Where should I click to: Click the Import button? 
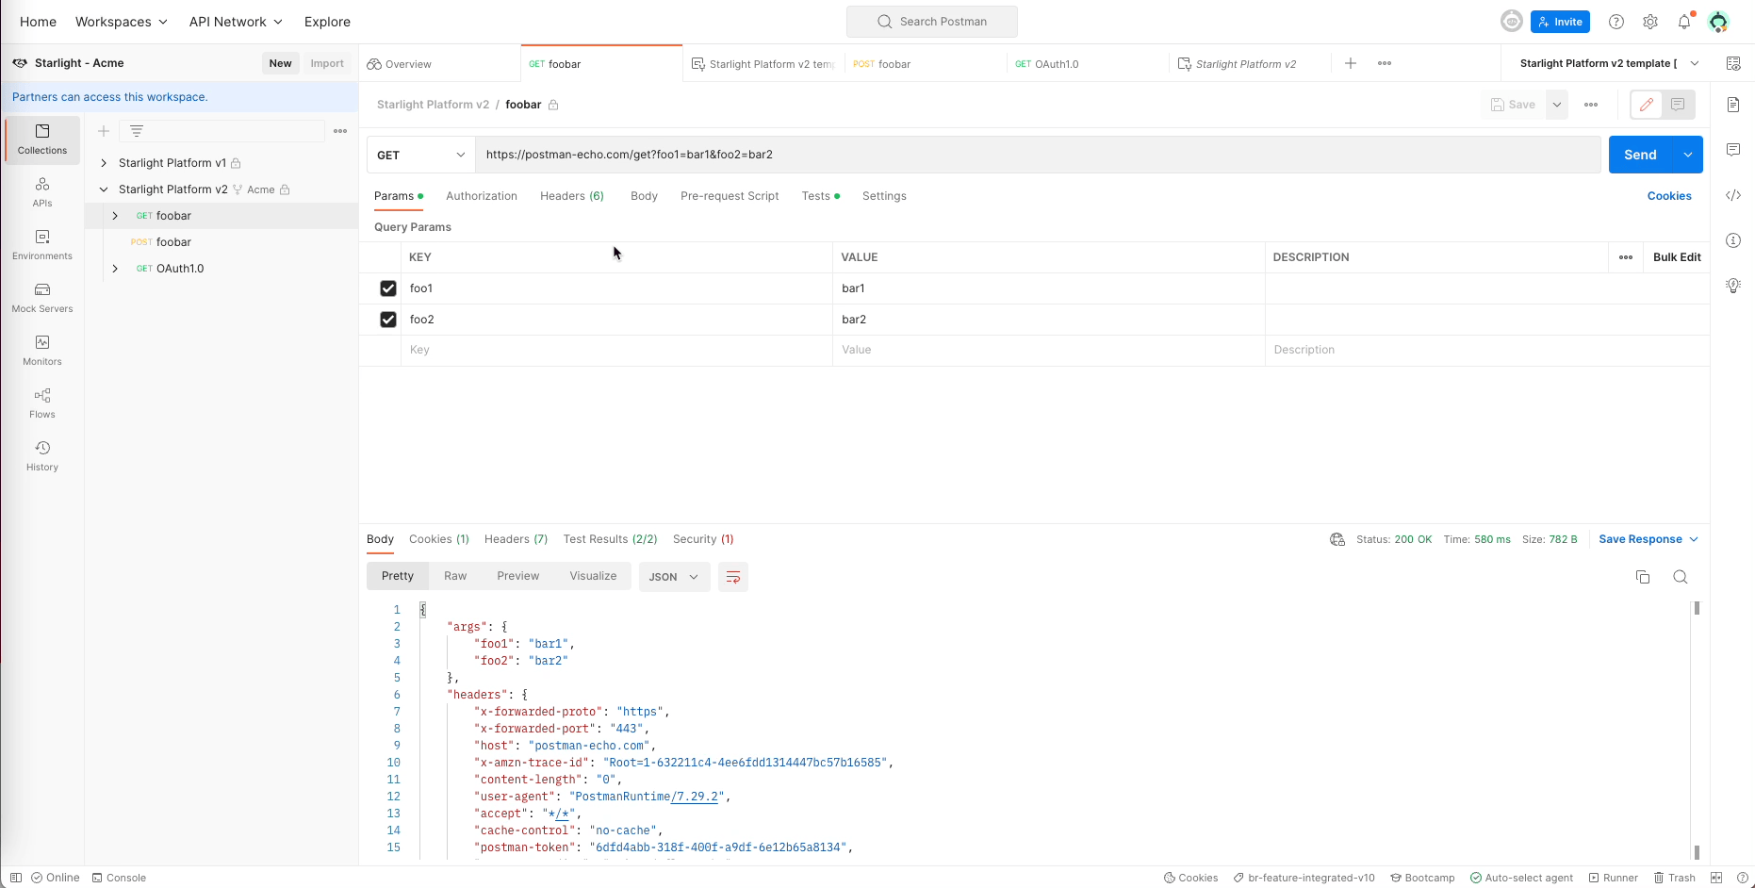point(327,63)
